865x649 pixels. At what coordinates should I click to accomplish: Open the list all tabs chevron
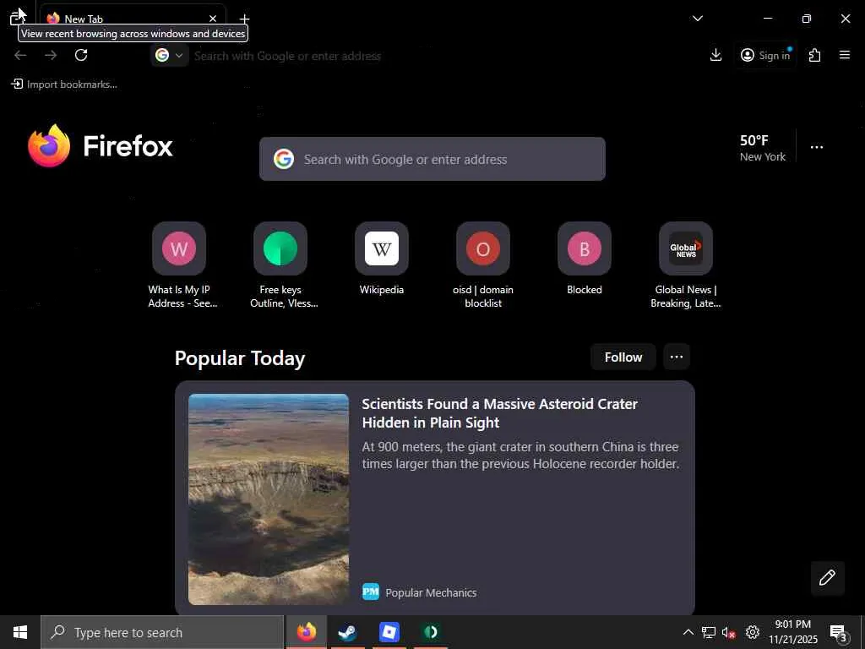pyautogui.click(x=697, y=19)
